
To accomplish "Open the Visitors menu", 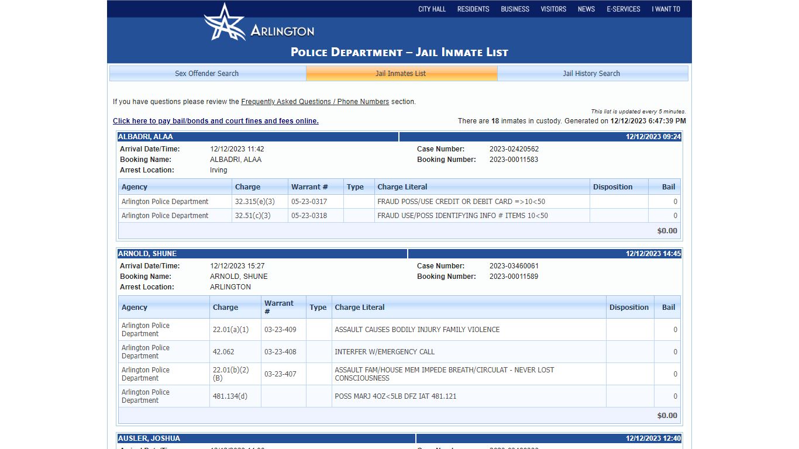I will [553, 9].
